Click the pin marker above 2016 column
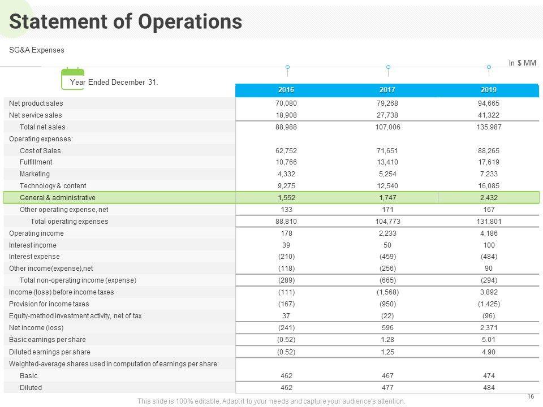The image size is (543, 407). pos(287,67)
